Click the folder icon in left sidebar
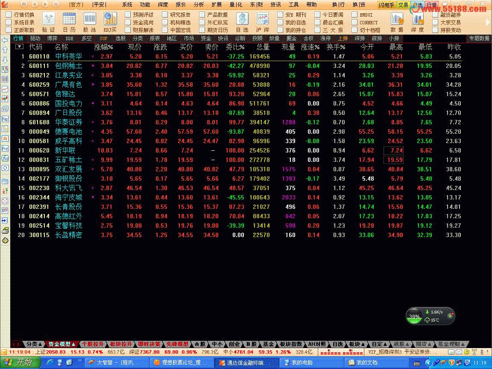 pyautogui.click(x=5, y=181)
